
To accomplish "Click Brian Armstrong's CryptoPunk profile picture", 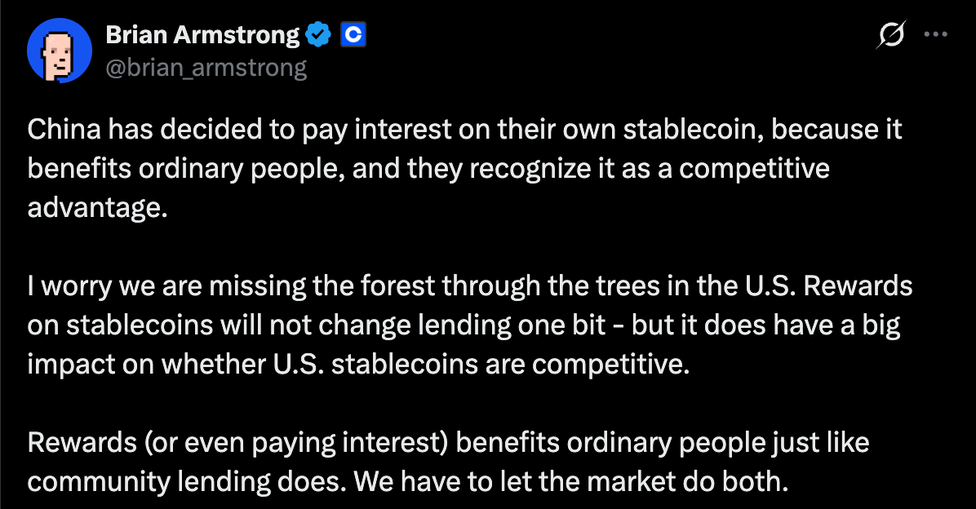I will pos(60,50).
